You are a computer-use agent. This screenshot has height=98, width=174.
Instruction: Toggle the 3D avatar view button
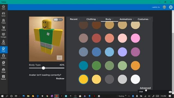59,57
